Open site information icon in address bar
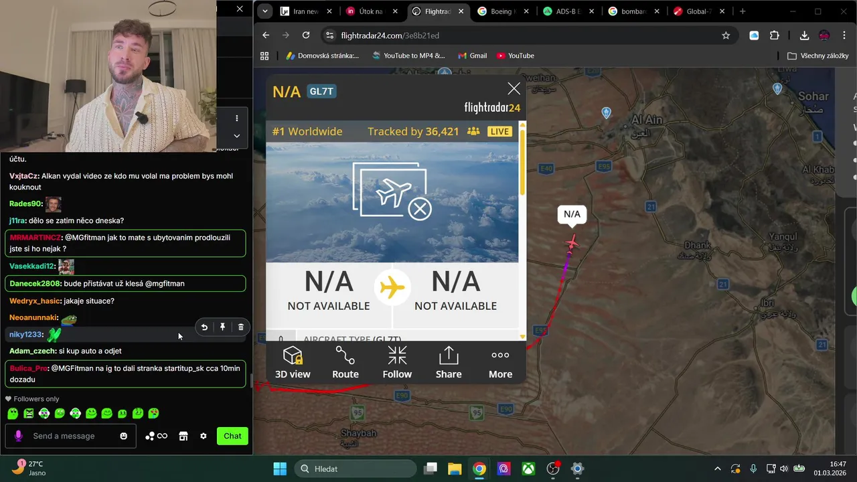Image resolution: width=857 pixels, height=482 pixels. coord(329,35)
